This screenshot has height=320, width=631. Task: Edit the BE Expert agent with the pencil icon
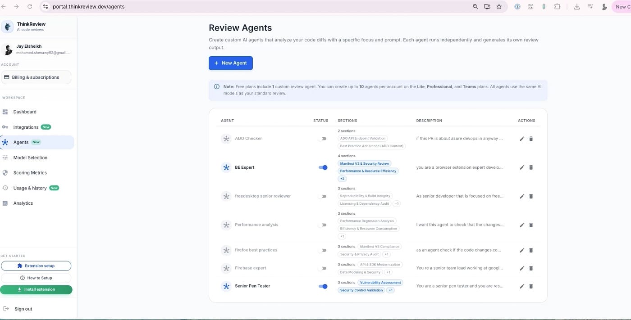pyautogui.click(x=522, y=167)
